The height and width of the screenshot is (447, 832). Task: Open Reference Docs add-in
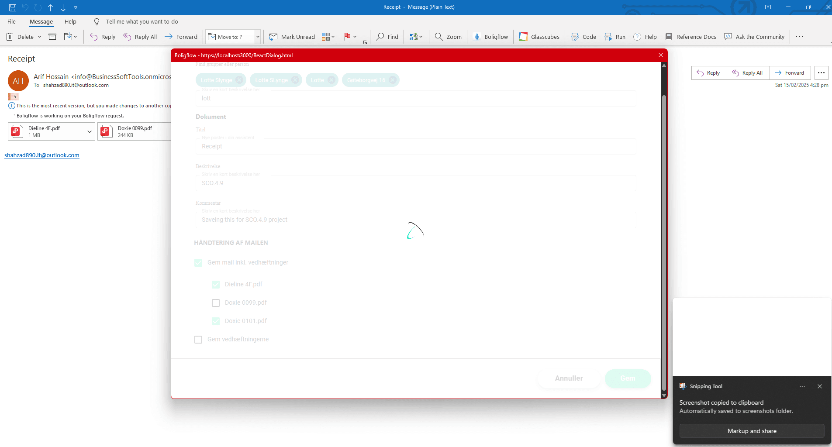click(690, 37)
